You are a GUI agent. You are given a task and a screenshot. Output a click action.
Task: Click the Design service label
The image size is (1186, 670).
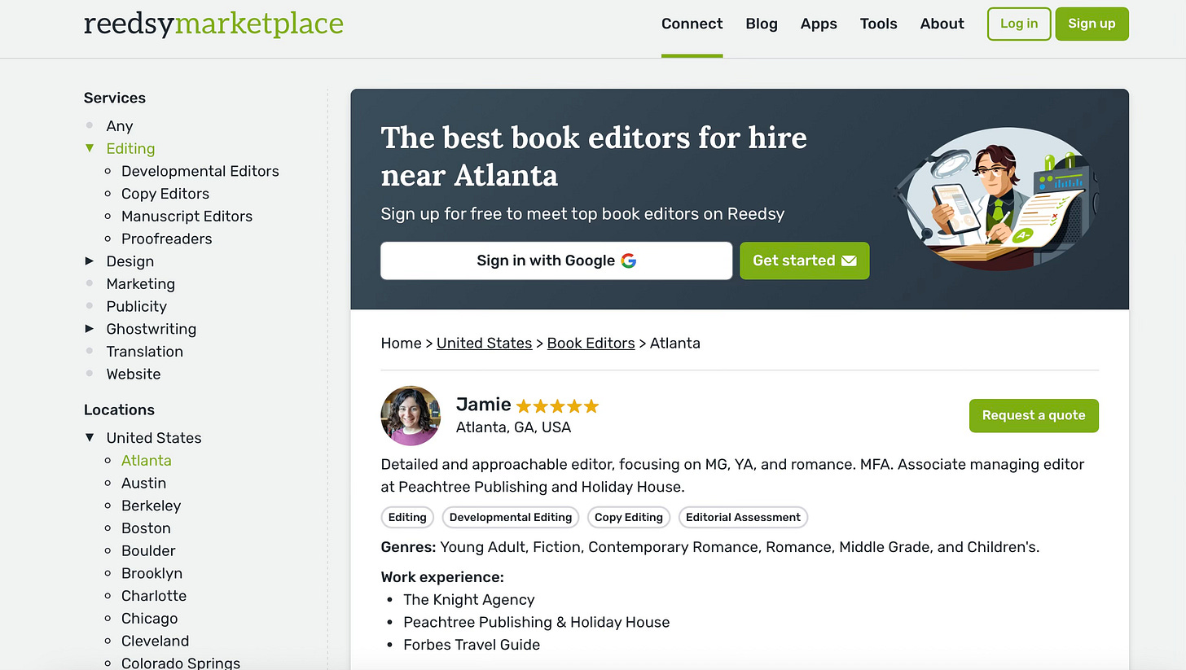pyautogui.click(x=130, y=261)
